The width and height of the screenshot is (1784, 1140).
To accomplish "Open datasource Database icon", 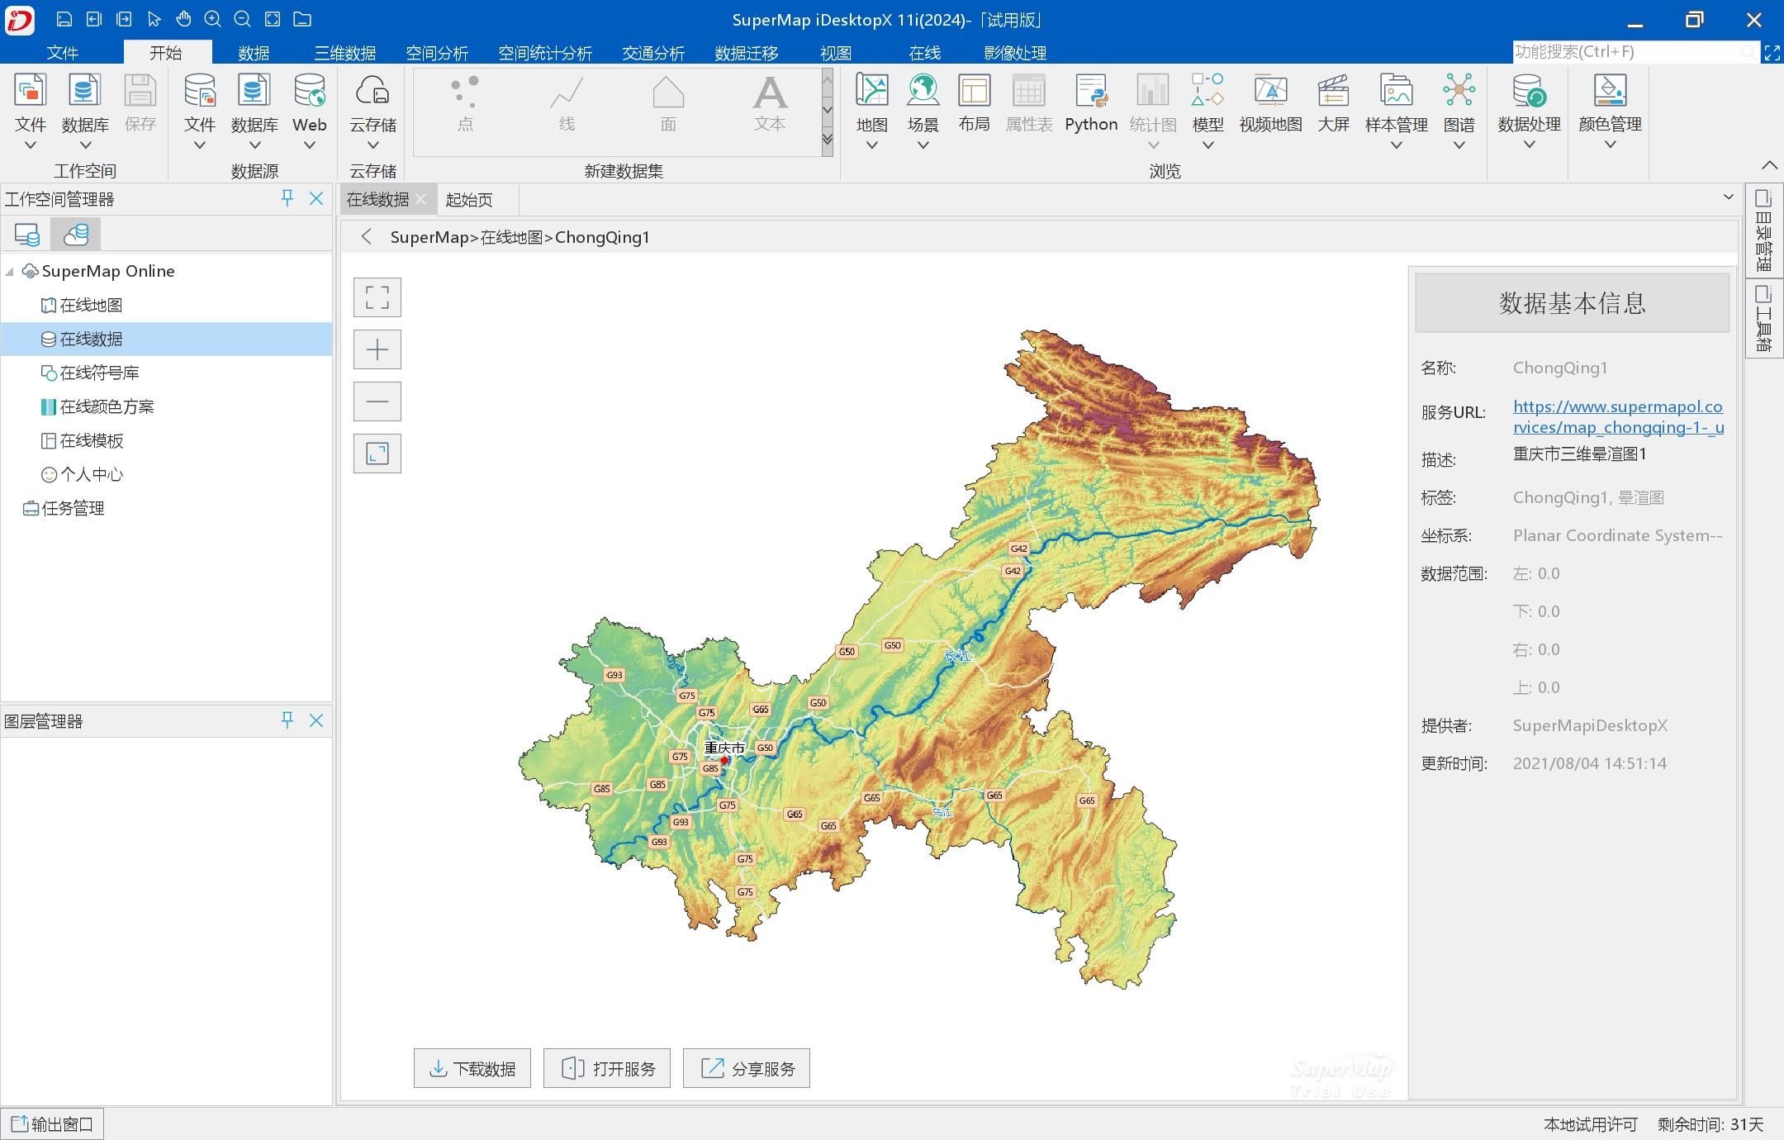I will pos(254,91).
